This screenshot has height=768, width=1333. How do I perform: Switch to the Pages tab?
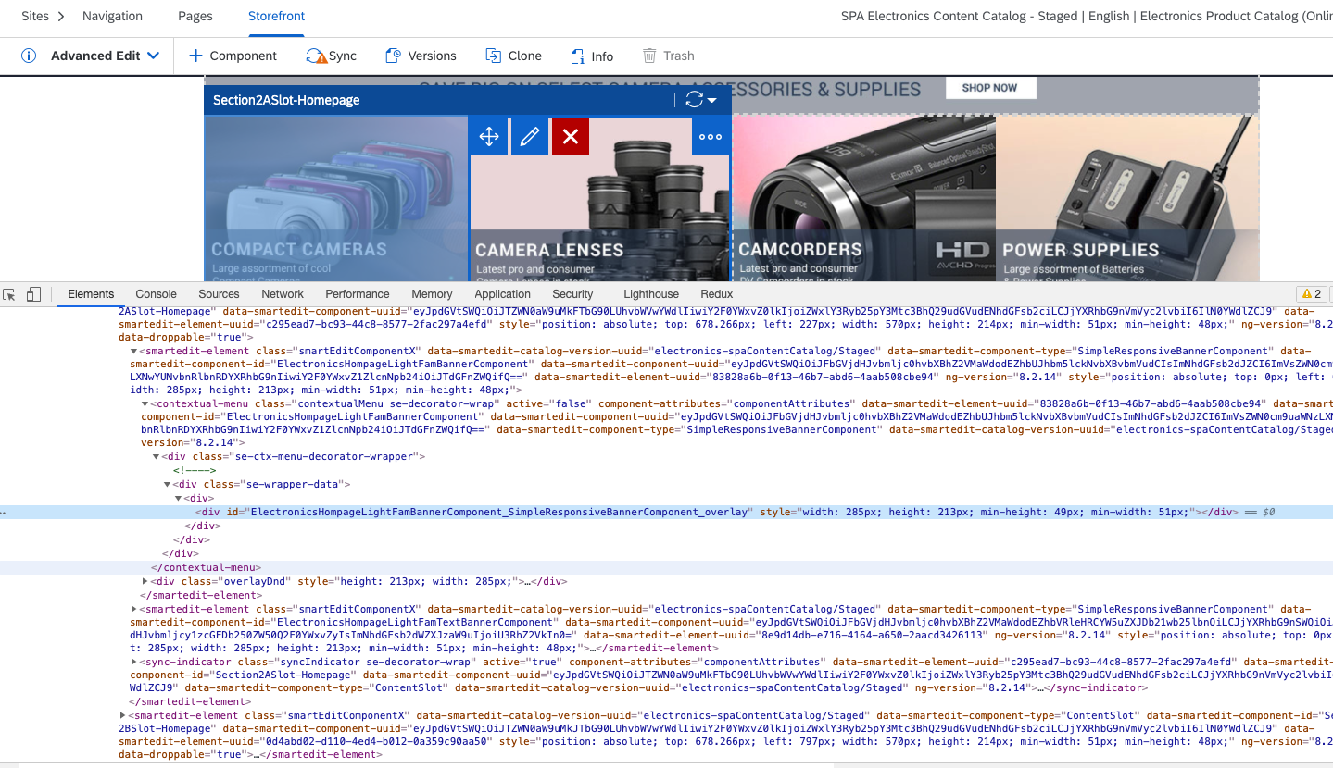click(x=195, y=16)
